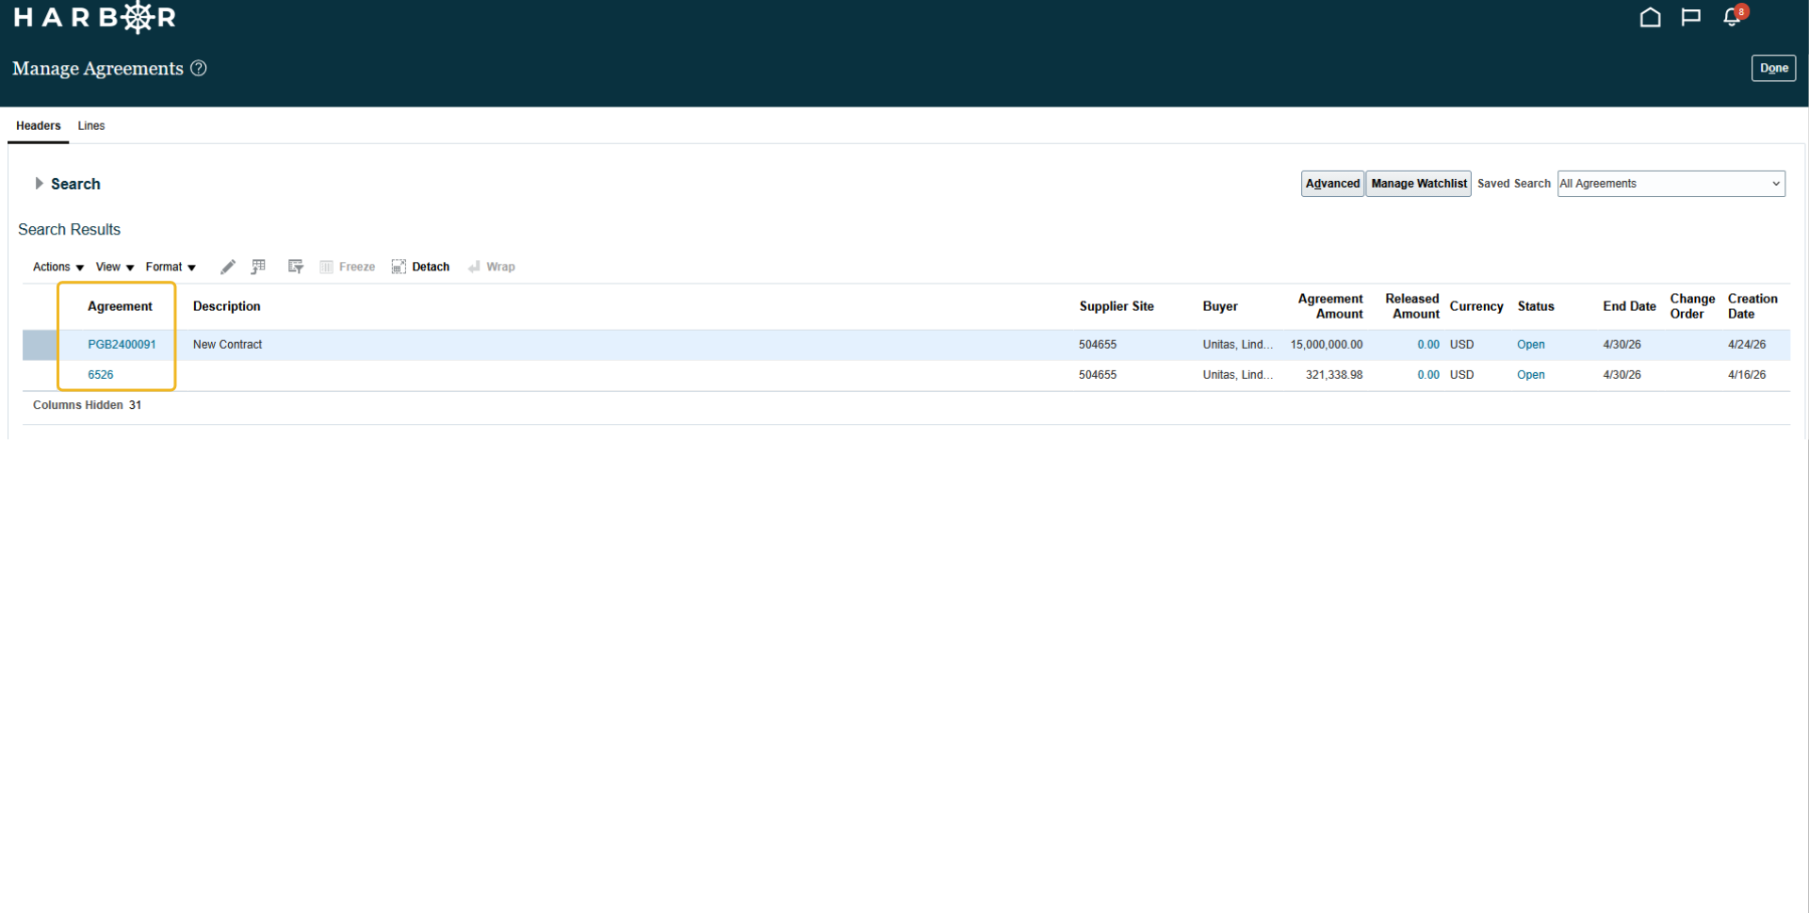Open the Format menu
The image size is (1809, 913).
[171, 268]
